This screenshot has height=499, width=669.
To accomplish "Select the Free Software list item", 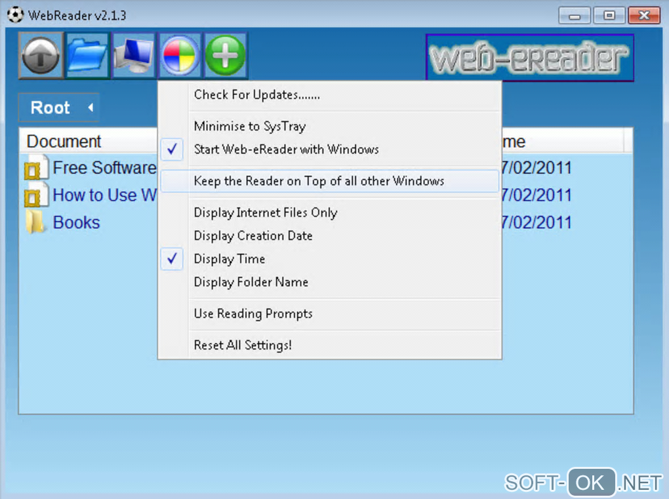I will [104, 168].
